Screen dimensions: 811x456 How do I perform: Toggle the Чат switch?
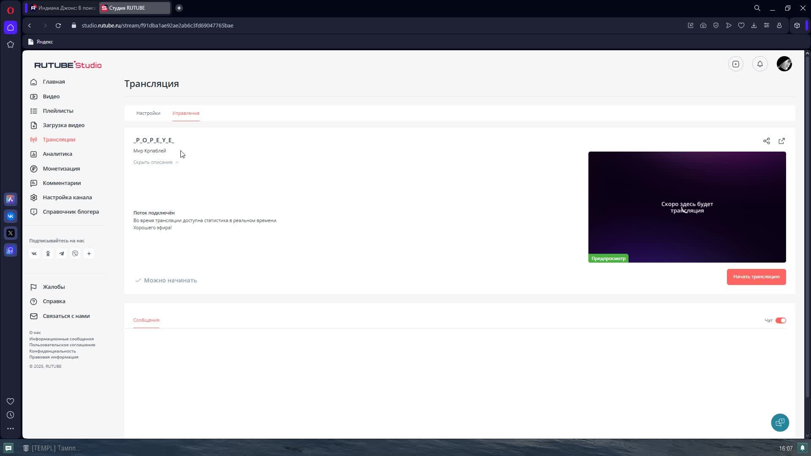(781, 321)
